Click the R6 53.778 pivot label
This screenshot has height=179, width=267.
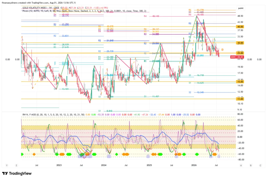click(x=196, y=10)
